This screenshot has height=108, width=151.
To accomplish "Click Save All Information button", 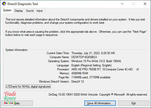I will click(100, 103).
